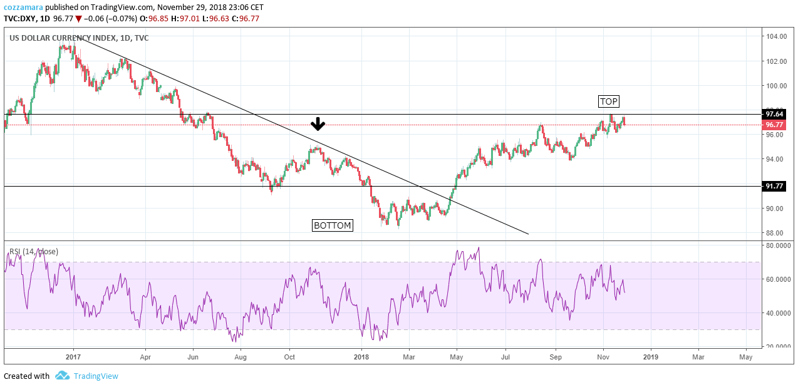Select the 'US DOLLAR CURRENCY INDEX, 1D, TVC' title

point(79,38)
